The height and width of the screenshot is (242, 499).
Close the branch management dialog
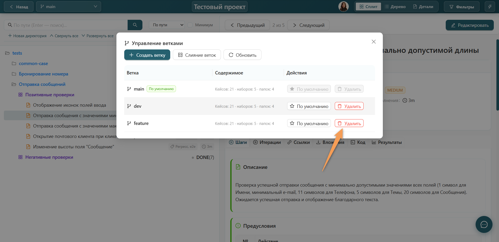pyautogui.click(x=373, y=42)
